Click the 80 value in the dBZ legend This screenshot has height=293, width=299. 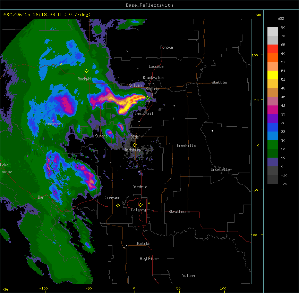tap(283, 27)
